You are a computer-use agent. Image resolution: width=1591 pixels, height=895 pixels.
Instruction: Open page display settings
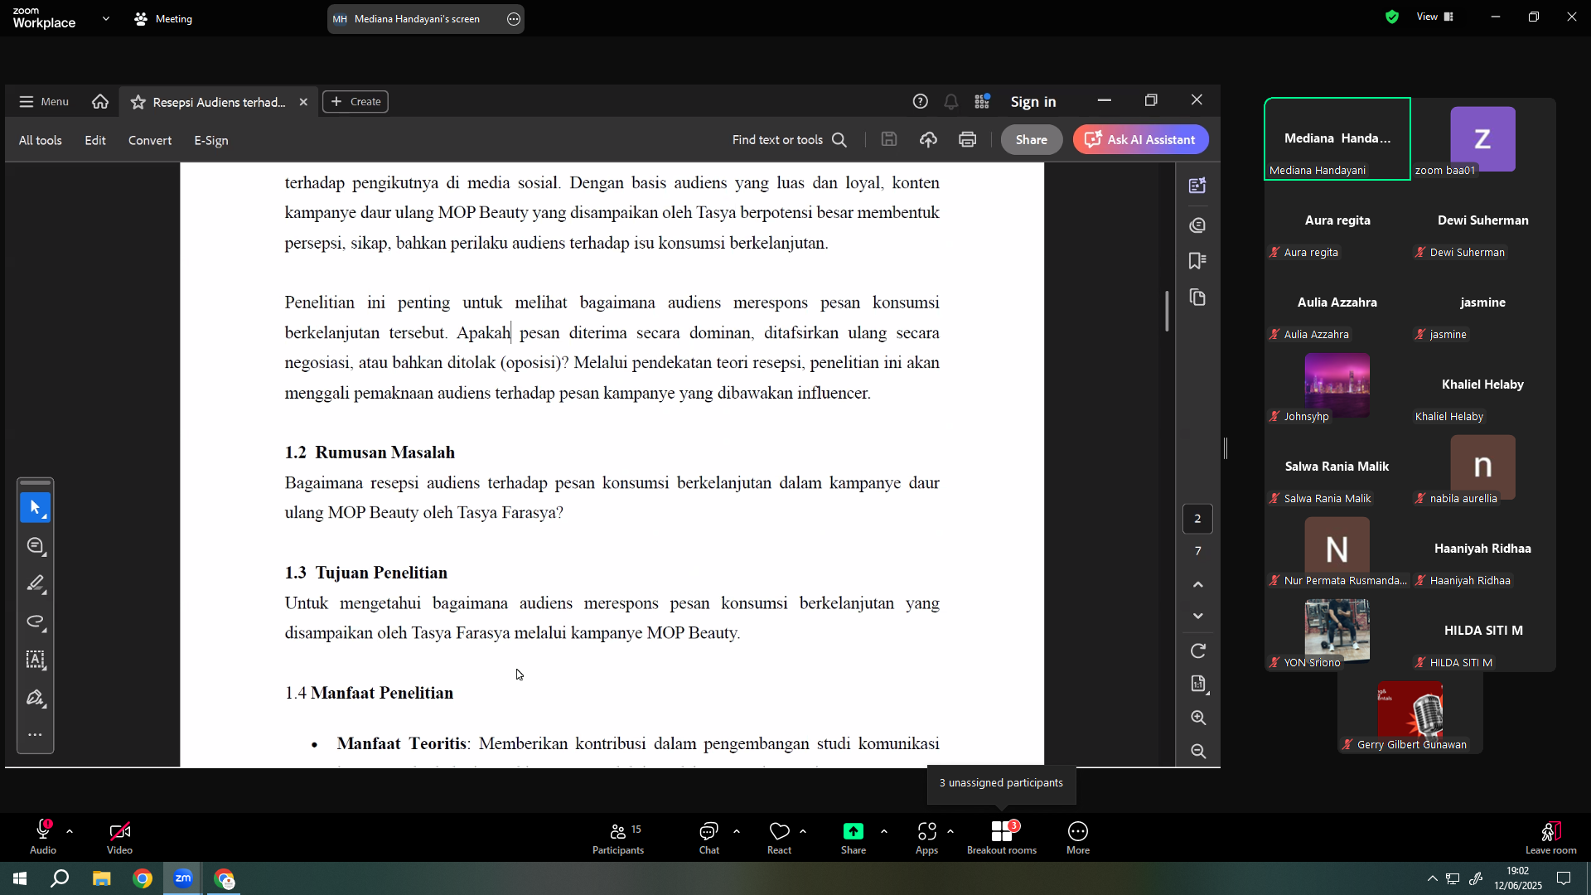coord(1197,684)
